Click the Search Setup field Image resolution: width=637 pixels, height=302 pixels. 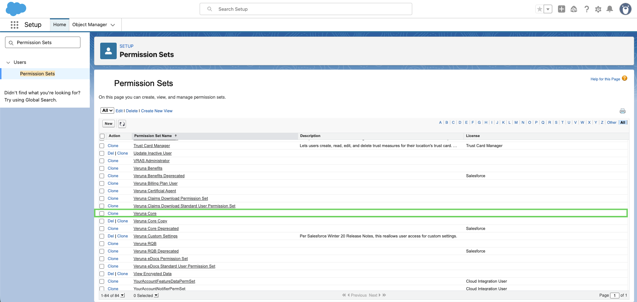306,9
